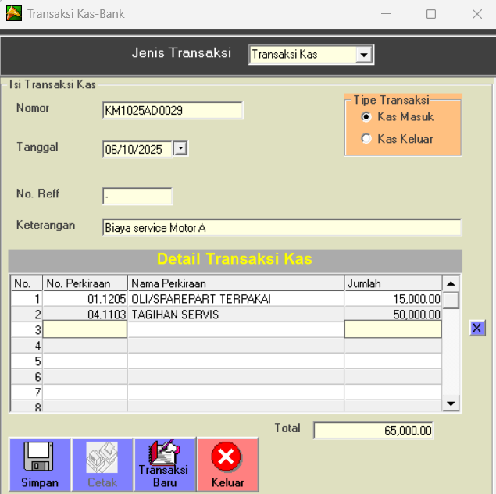Click the Simpan floppy disk icon
496x494 pixels.
pyautogui.click(x=40, y=457)
